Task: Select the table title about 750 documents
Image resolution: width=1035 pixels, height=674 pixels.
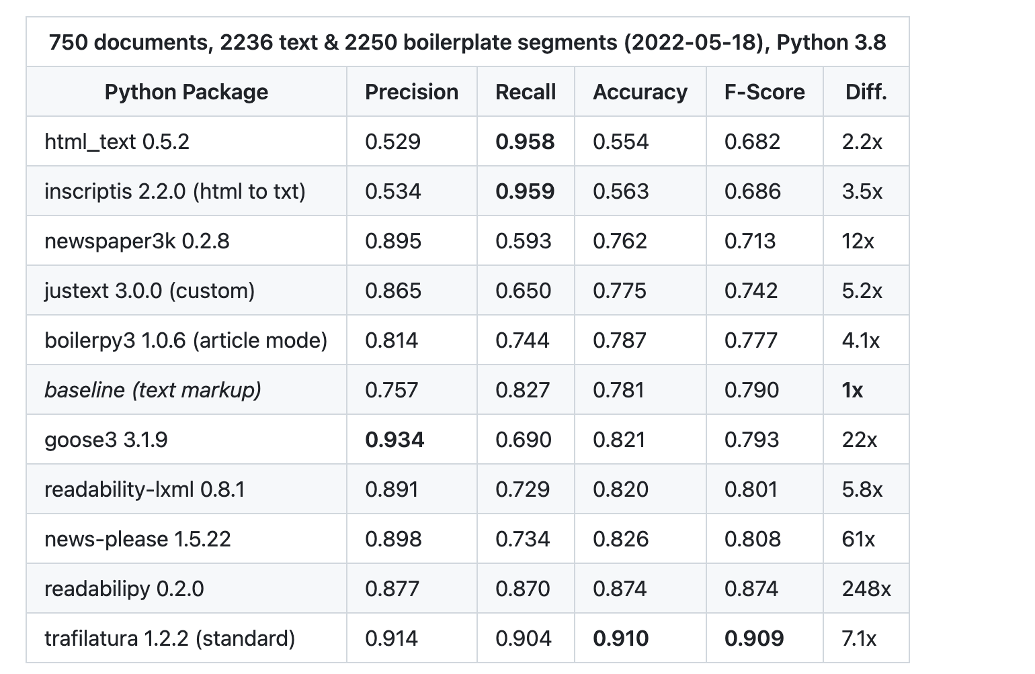Action: (467, 42)
